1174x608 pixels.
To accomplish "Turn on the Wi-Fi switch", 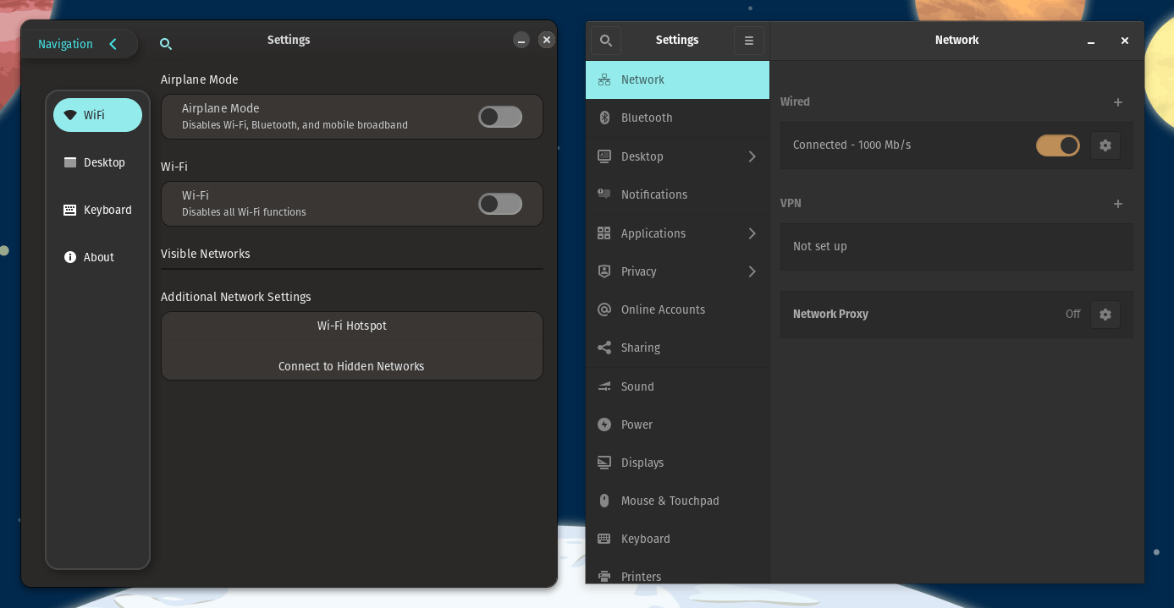I will [x=500, y=204].
